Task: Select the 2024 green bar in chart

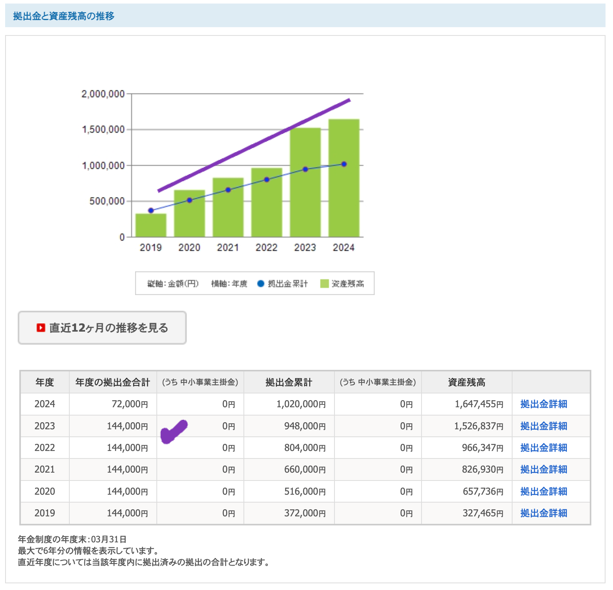Action: (344, 178)
